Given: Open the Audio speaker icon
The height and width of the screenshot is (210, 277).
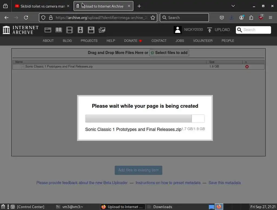Looking at the screenshot, I should tap(80, 30).
